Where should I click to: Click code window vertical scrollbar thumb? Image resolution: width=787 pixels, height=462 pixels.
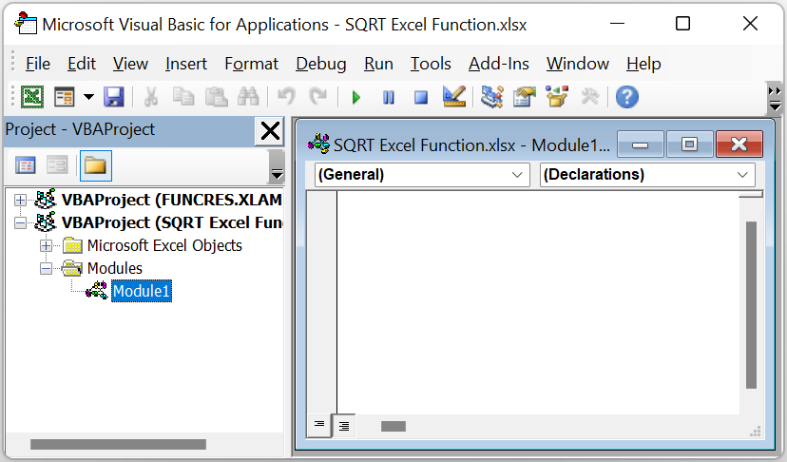point(751,305)
